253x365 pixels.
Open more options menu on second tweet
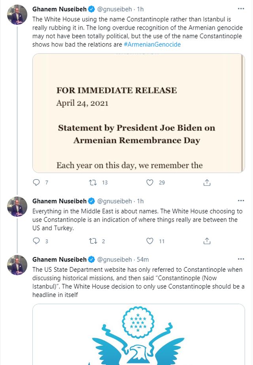[241, 201]
